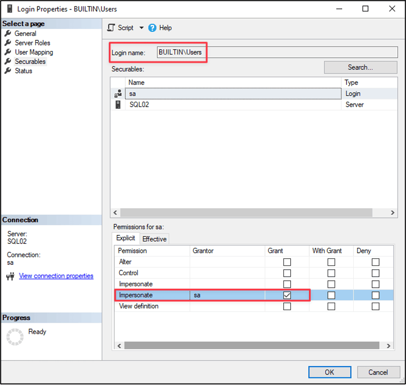Check Deny for Control permission
Viewport: 406px width, 385px height.
[x=376, y=273]
